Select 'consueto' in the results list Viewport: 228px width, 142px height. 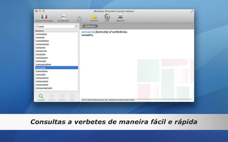57,61
